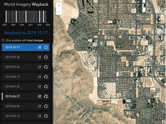Click the blue timeline marker near 2019
166x124 pixels.
pyautogui.click(x=46, y=17)
